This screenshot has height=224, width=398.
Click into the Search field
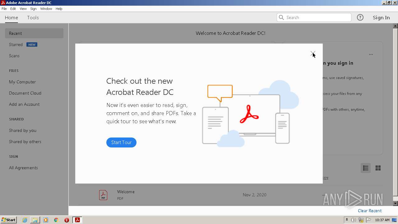click(x=314, y=17)
